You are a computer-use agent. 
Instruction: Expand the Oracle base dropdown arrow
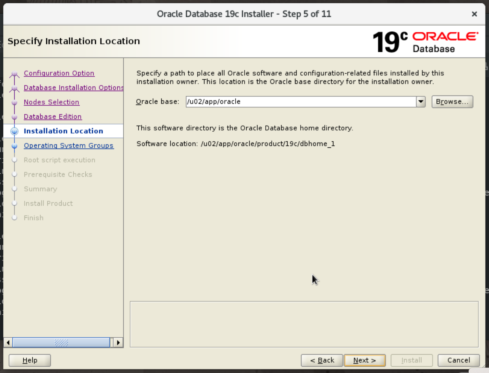pyautogui.click(x=421, y=102)
